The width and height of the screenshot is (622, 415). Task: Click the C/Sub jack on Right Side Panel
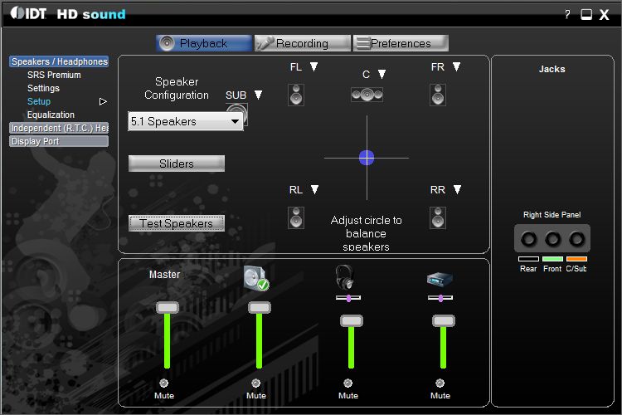(x=576, y=239)
